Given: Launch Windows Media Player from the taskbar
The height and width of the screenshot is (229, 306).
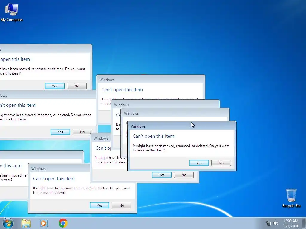Looking at the screenshot, I should click(44, 223).
